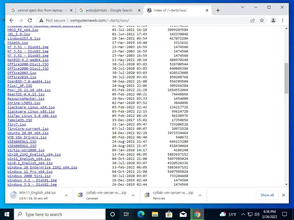Open the notification center icon

coord(285,214)
